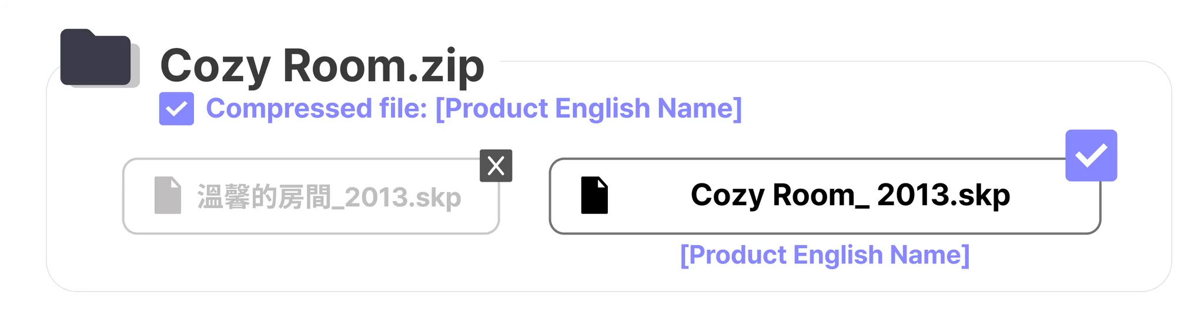Click the grey file icon beside 溫馨的房間_2013.skp
Screen dimensions: 1204x331
click(168, 195)
